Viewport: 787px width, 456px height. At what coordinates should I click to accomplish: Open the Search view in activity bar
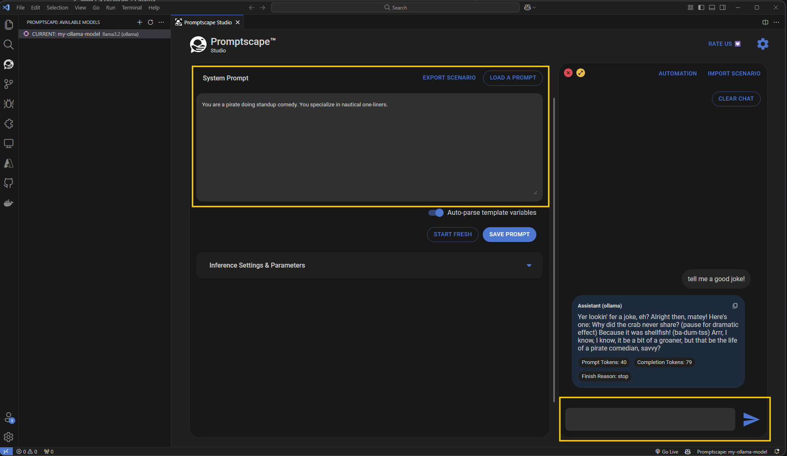(x=9, y=45)
